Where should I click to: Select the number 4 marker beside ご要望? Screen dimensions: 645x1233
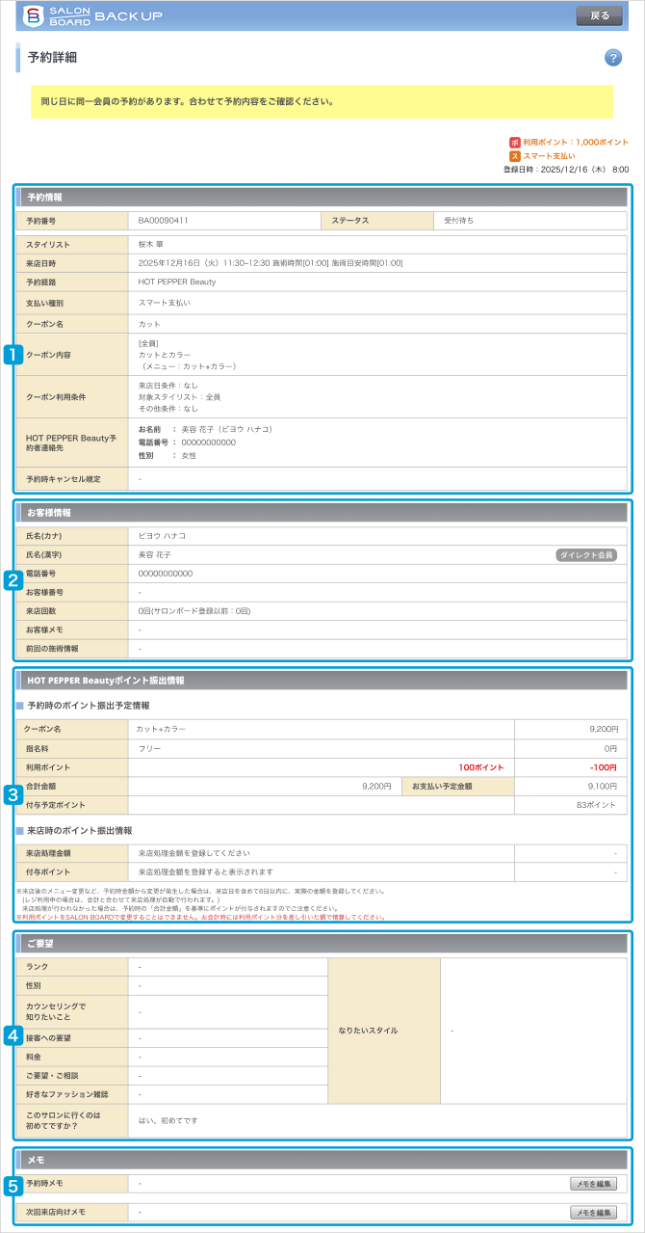coord(13,1034)
